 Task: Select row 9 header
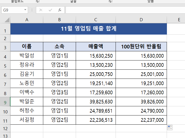pos(5,102)
